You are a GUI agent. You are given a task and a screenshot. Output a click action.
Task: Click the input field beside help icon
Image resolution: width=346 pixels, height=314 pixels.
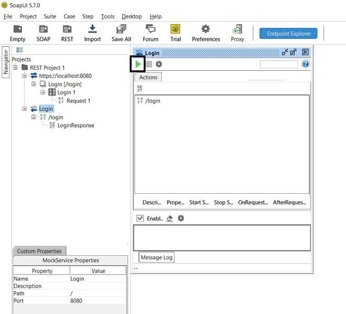click(x=279, y=64)
